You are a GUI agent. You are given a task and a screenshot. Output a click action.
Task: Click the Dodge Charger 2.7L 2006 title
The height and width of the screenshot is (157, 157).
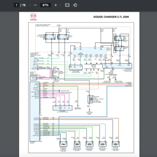[x=111, y=17]
